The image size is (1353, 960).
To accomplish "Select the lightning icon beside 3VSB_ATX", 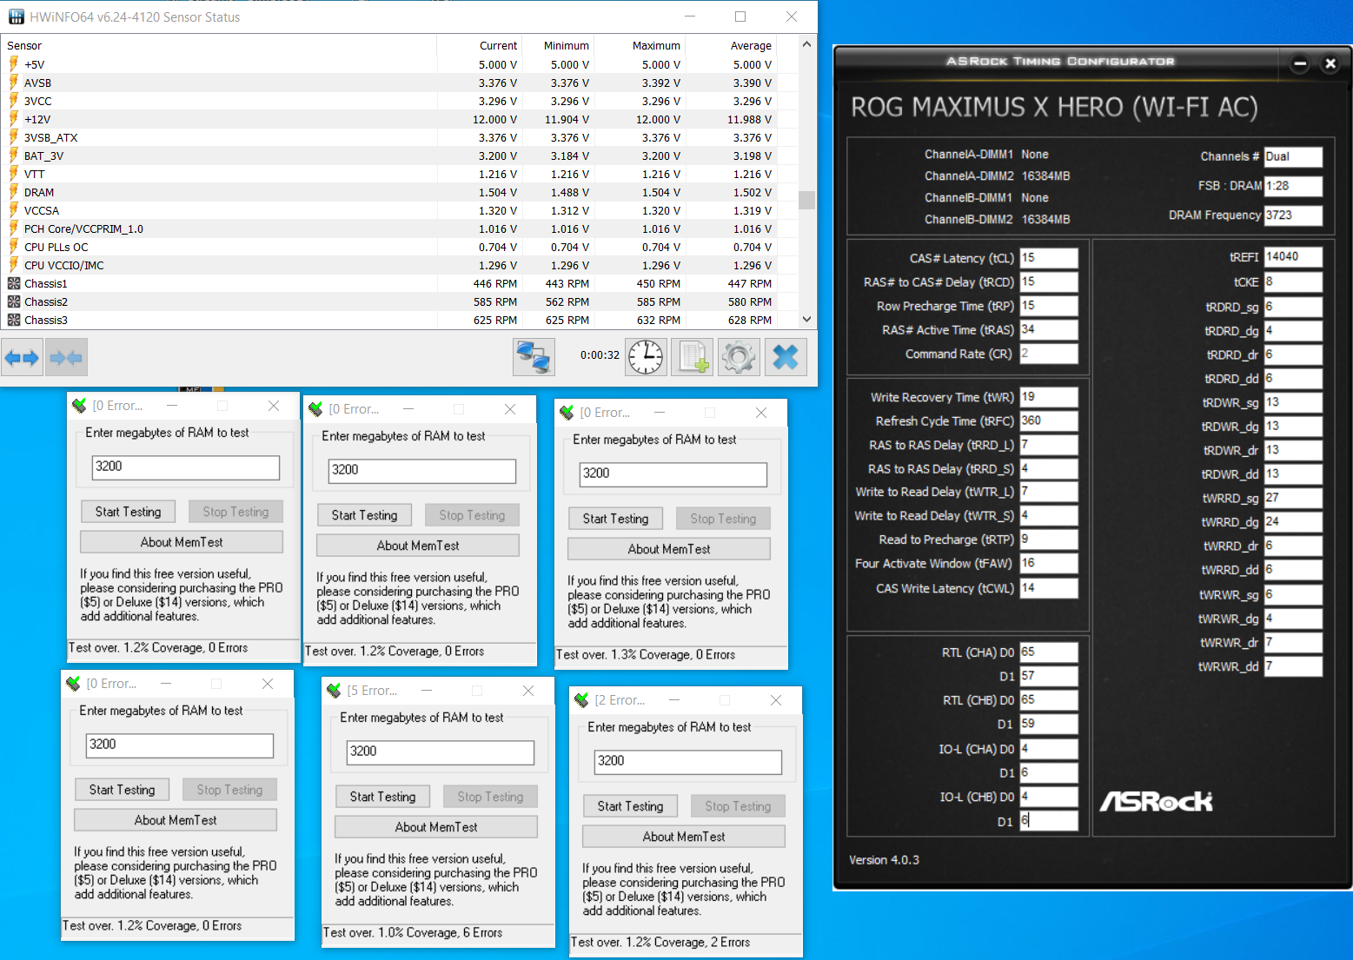I will [x=14, y=137].
